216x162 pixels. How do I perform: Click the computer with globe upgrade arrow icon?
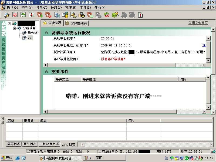tap(65, 15)
